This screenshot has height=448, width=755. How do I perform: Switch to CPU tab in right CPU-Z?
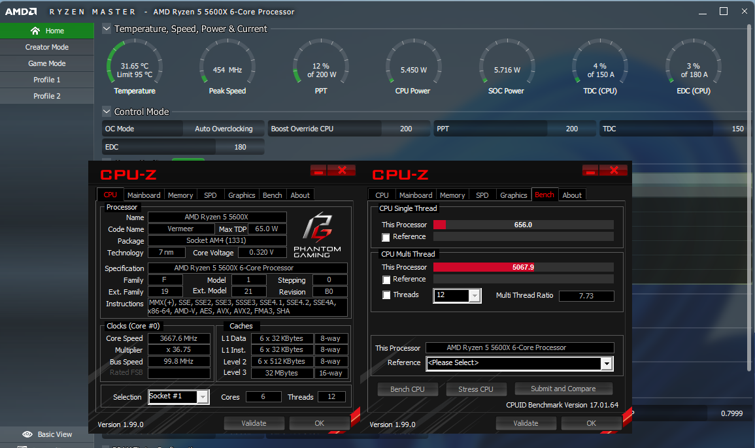click(382, 195)
